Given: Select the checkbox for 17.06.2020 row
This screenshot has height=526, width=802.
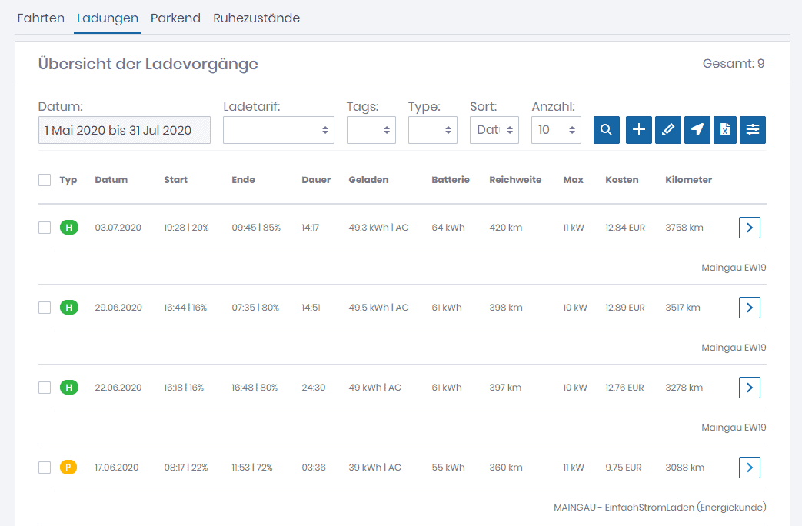Looking at the screenshot, I should pyautogui.click(x=45, y=468).
